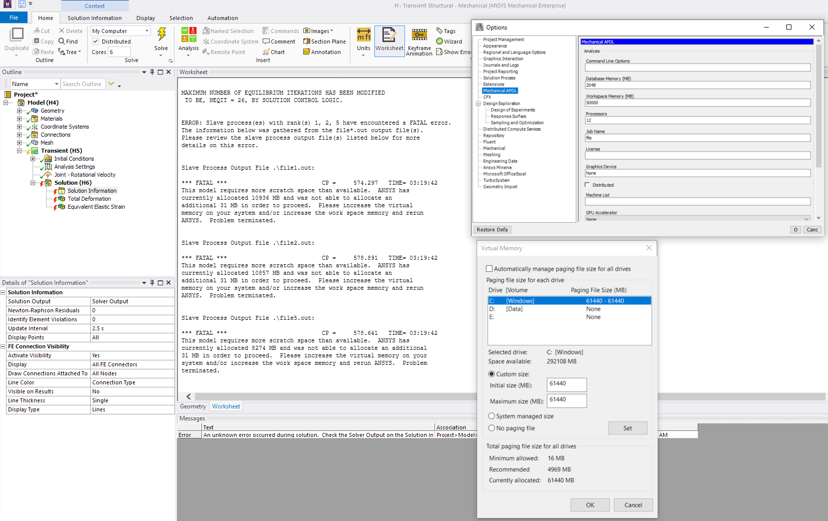This screenshot has width=828, height=521.
Task: Open the Analysis insert icon
Action: tap(189, 35)
